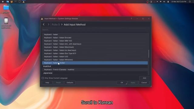
Task: Open the battery status tray icon
Action: [x=168, y=2]
